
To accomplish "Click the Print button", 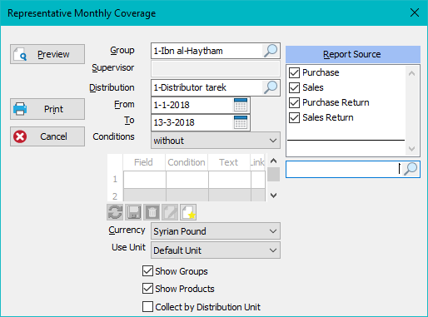I will (47, 109).
